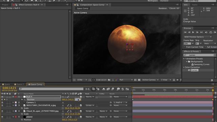This screenshot has height=122, width=217.
Task: Hide the Camera 1 layer eye
Action: (2, 102)
